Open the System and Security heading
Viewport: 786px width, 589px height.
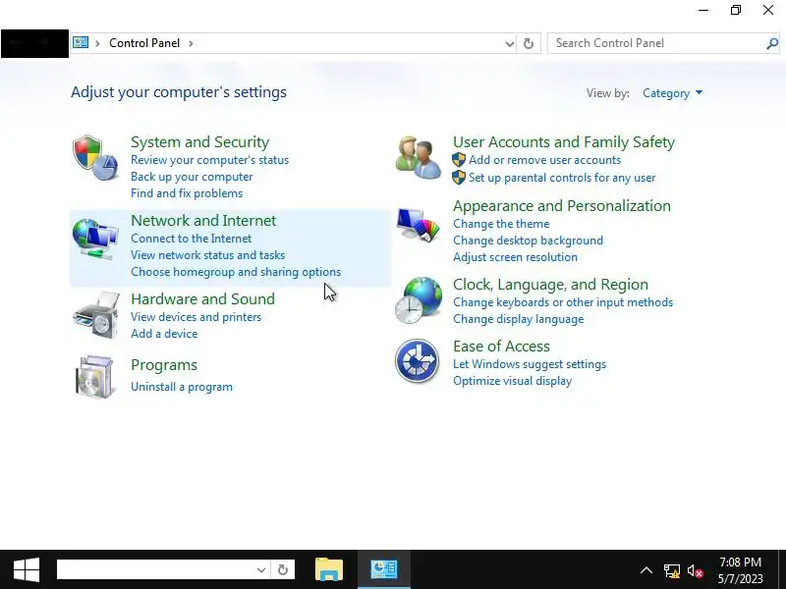(x=200, y=142)
